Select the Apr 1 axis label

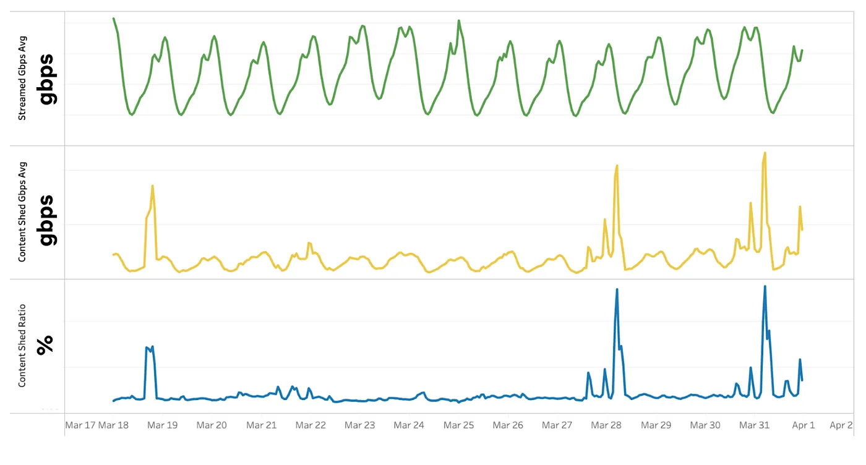pyautogui.click(x=804, y=425)
